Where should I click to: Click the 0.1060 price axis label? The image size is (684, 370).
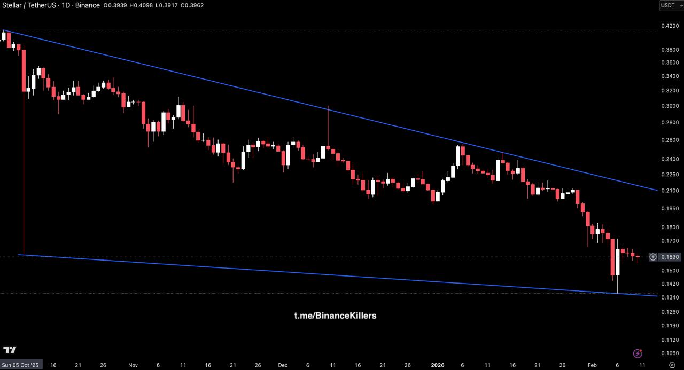(670, 353)
